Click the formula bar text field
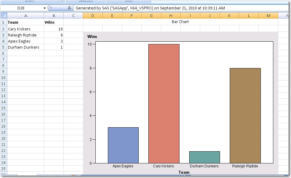 pyautogui.click(x=180, y=8)
